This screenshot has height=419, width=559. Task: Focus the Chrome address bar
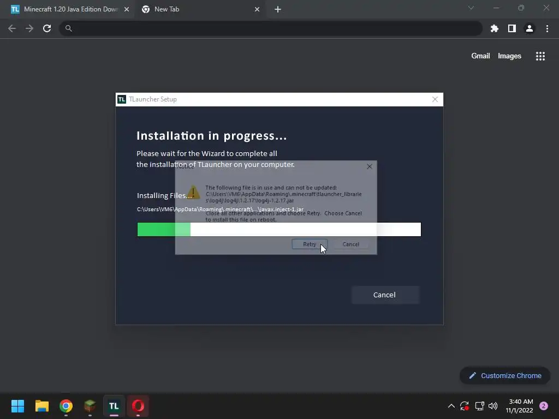tap(271, 28)
